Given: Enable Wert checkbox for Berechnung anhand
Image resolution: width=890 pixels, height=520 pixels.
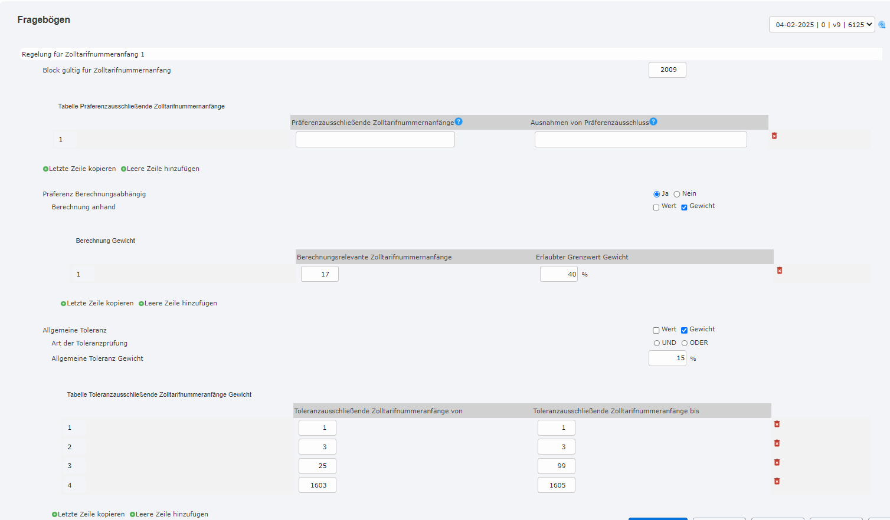Looking at the screenshot, I should [x=656, y=207].
